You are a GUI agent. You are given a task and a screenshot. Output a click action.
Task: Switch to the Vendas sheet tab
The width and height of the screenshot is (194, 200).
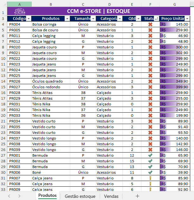111,196
